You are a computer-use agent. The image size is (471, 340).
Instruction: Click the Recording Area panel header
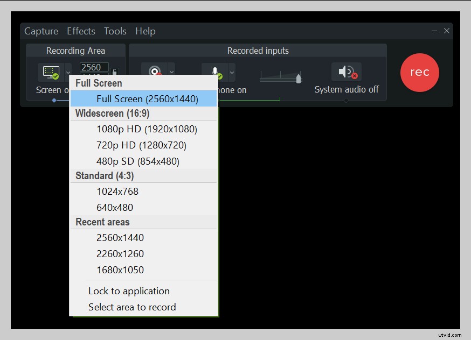[x=75, y=50]
